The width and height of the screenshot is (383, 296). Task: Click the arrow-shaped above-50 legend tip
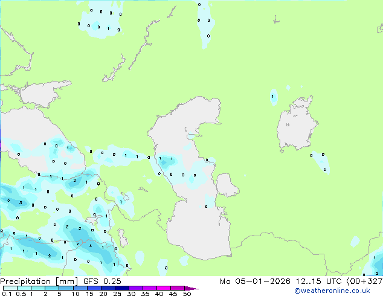pyautogui.click(x=191, y=288)
